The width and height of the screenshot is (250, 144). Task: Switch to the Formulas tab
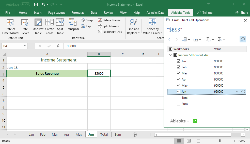(x=78, y=13)
